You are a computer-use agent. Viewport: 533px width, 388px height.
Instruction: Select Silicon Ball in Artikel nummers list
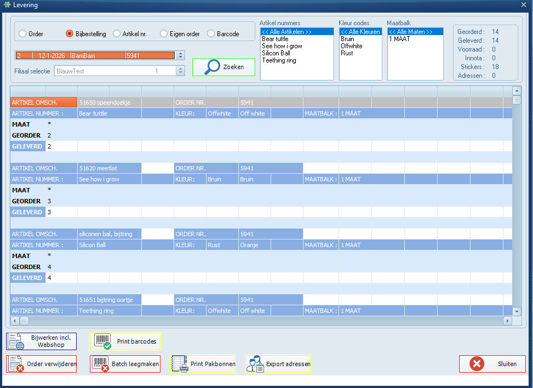coord(276,53)
